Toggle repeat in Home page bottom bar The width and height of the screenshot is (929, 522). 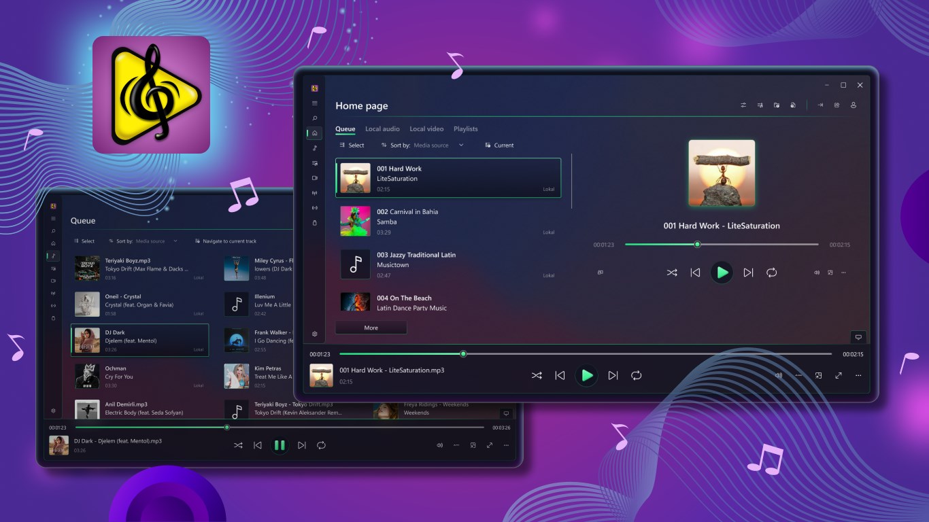click(637, 375)
